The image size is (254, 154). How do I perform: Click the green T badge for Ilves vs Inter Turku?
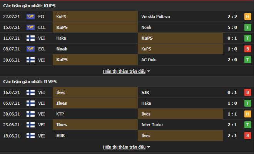coord(248,125)
